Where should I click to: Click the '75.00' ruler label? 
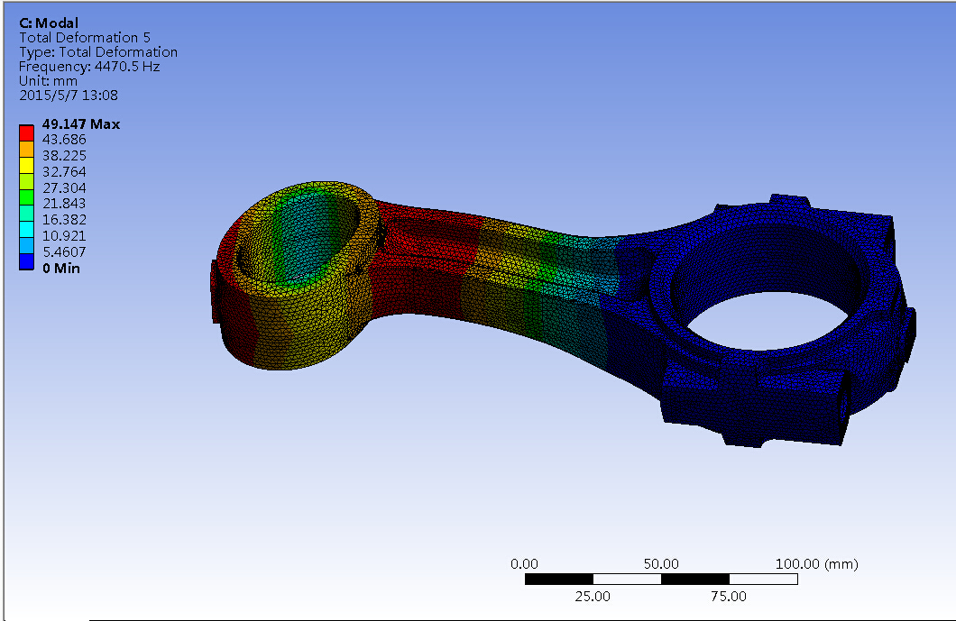[x=729, y=596]
